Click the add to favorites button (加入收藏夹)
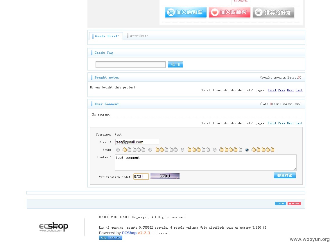 (229, 12)
